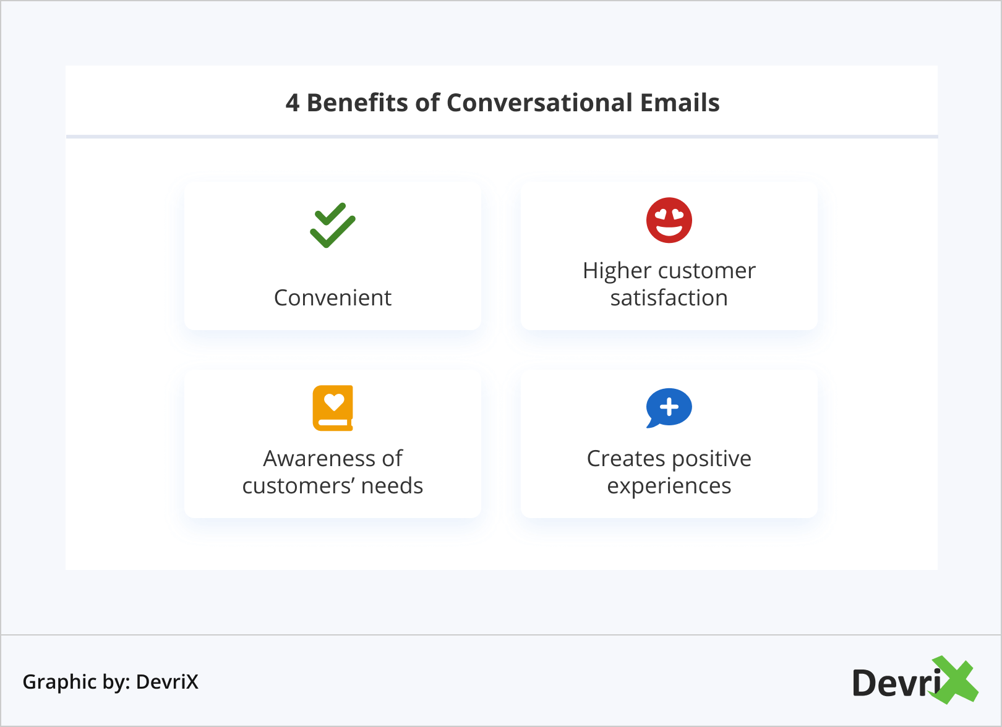
Task: Click the word 'Creates'
Action: 626,459
